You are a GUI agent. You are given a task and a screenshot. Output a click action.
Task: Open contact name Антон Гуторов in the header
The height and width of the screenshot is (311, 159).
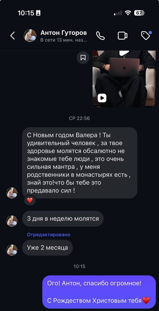point(63,33)
